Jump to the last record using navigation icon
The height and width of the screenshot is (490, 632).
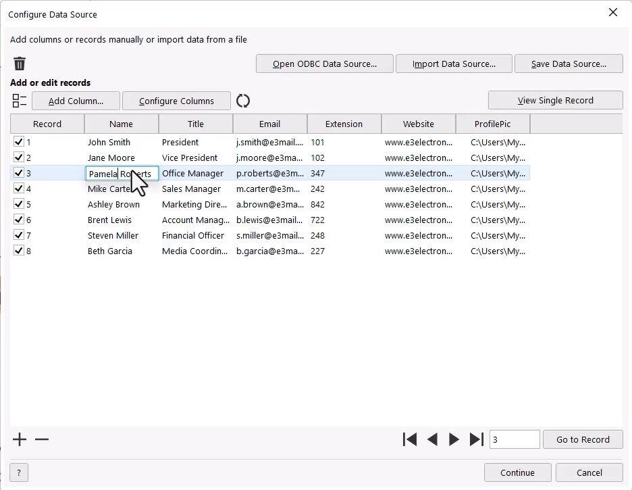477,439
